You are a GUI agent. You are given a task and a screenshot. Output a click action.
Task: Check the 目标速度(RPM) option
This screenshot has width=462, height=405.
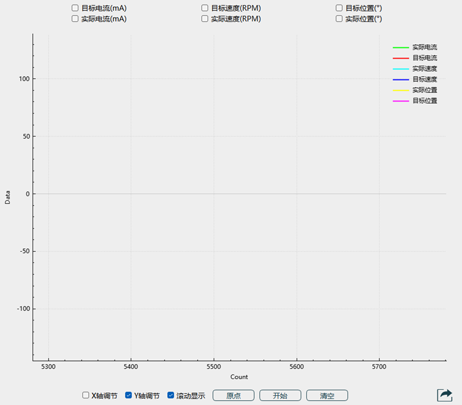[x=205, y=8]
